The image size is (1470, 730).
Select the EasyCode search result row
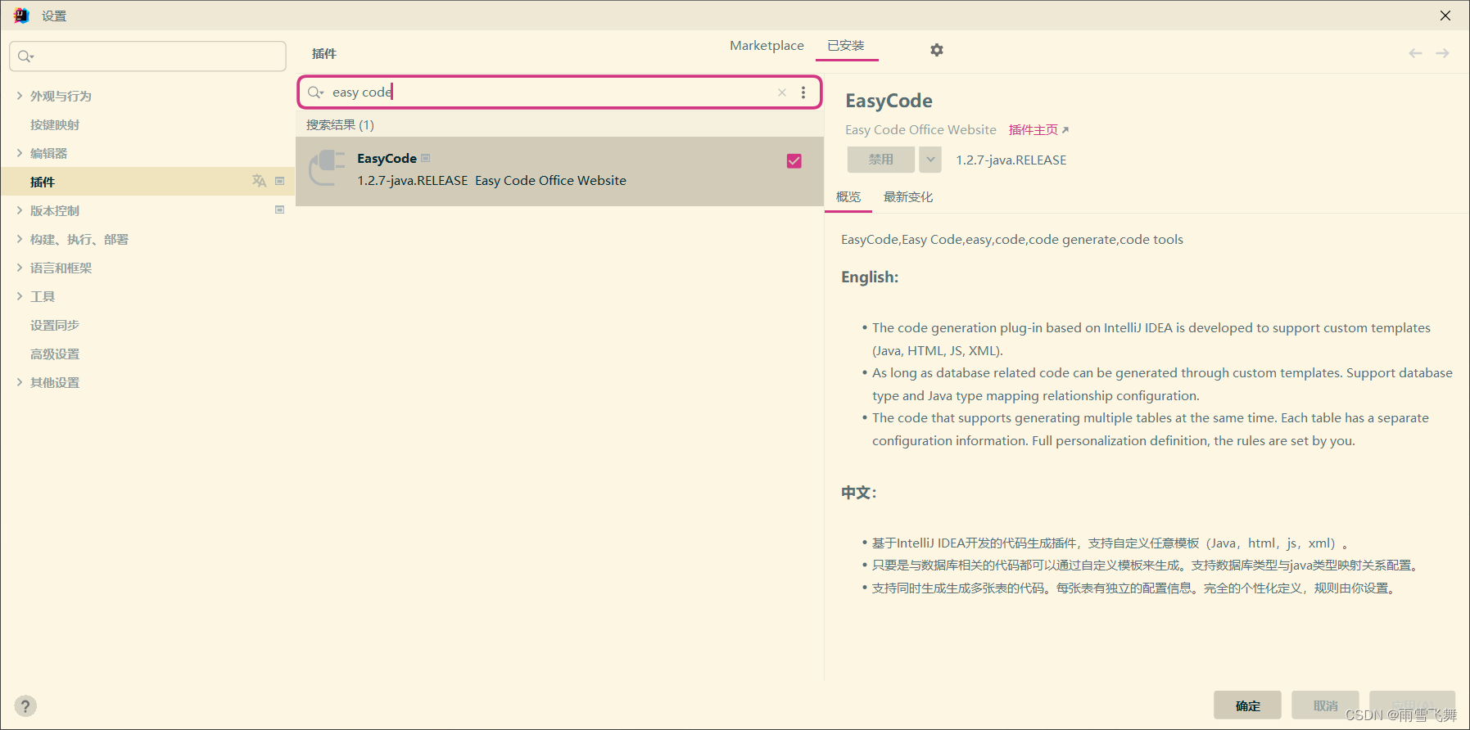coord(559,170)
